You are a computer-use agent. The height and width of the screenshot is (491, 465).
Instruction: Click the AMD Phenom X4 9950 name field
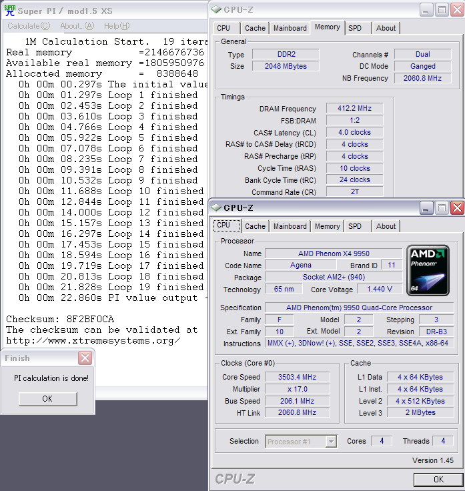pyautogui.click(x=334, y=254)
